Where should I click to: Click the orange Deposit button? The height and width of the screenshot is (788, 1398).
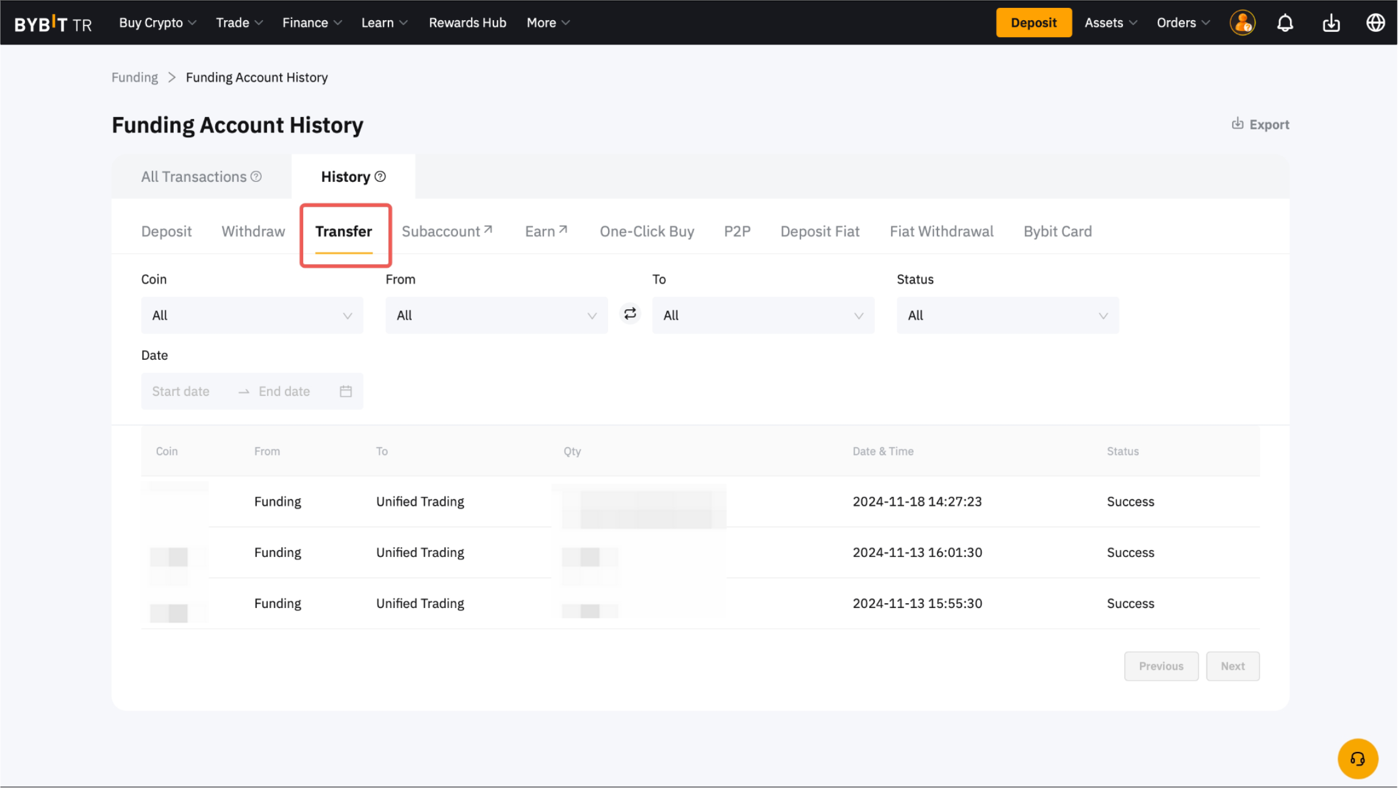[x=1033, y=23]
